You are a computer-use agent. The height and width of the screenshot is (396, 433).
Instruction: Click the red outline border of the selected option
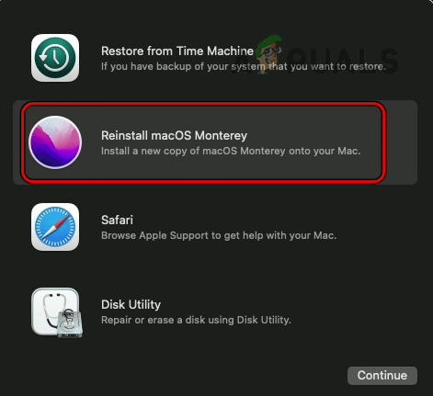[203, 104]
